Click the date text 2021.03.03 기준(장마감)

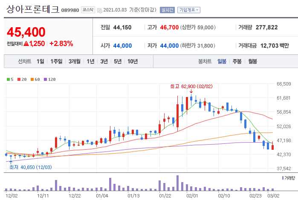[130, 10]
